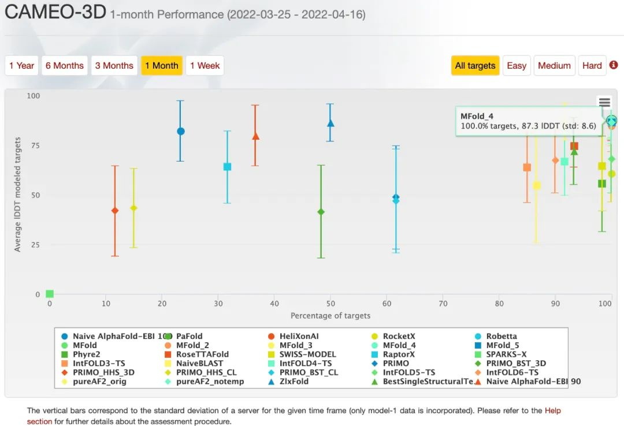This screenshot has height=426, width=624.
Task: Switch to 6 Months performance view
Action: tap(65, 66)
